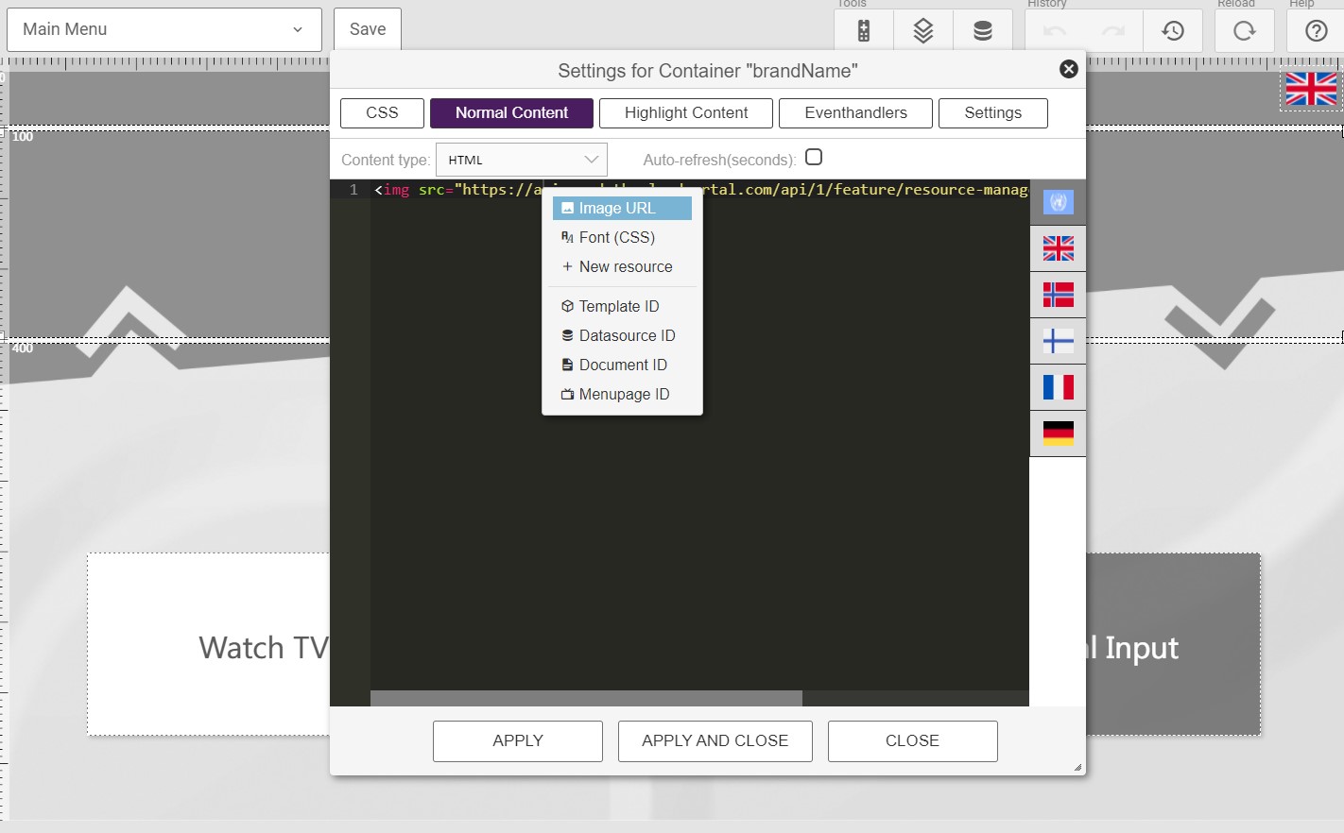Switch to the Normal Content tab
This screenshot has width=1344, height=833.
[511, 112]
